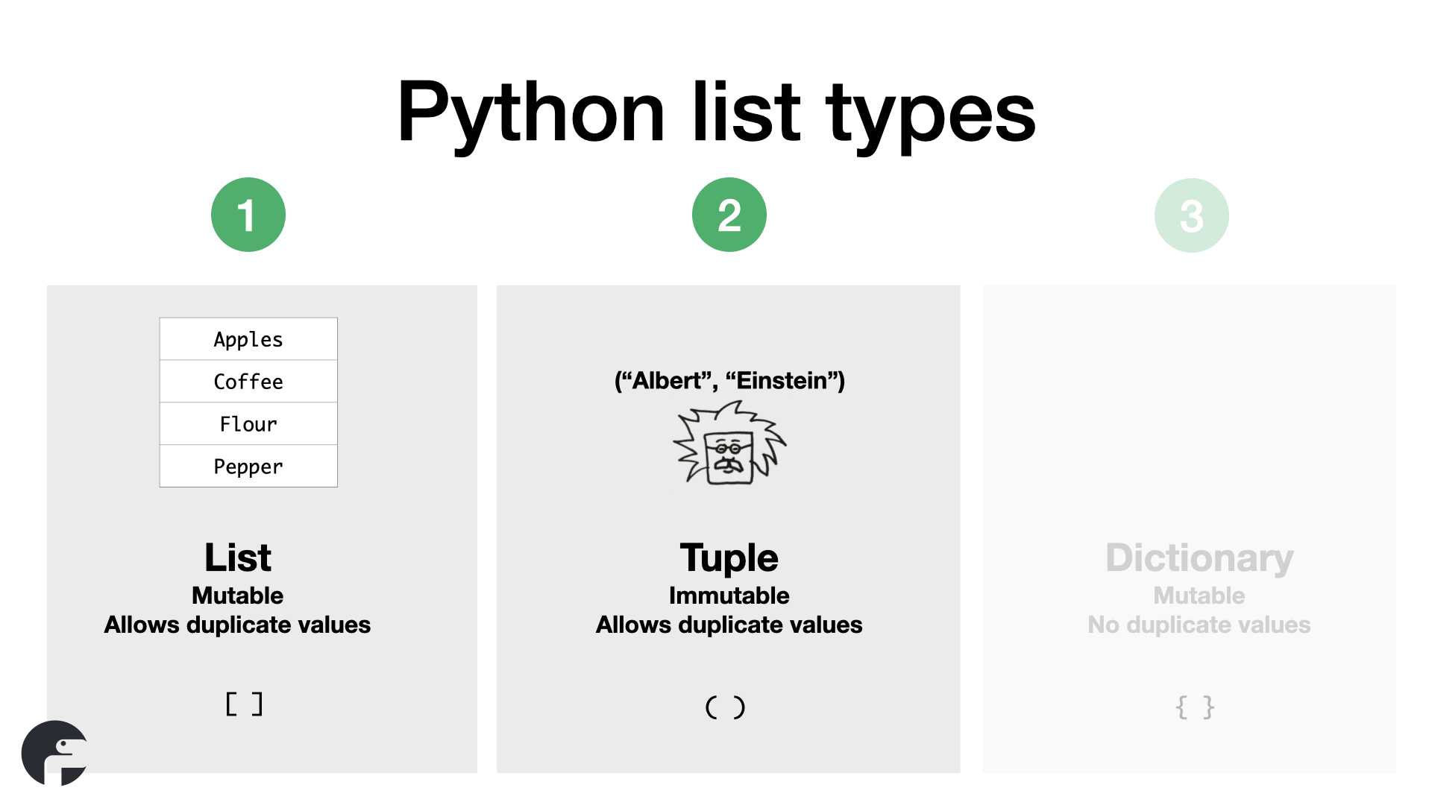Click the bold List heading
1432x805 pixels.
pyautogui.click(x=238, y=558)
